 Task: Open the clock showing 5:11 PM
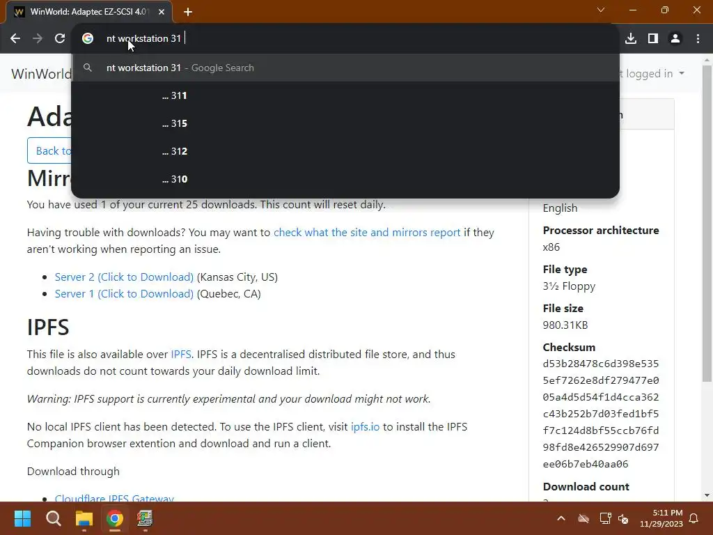pyautogui.click(x=661, y=518)
